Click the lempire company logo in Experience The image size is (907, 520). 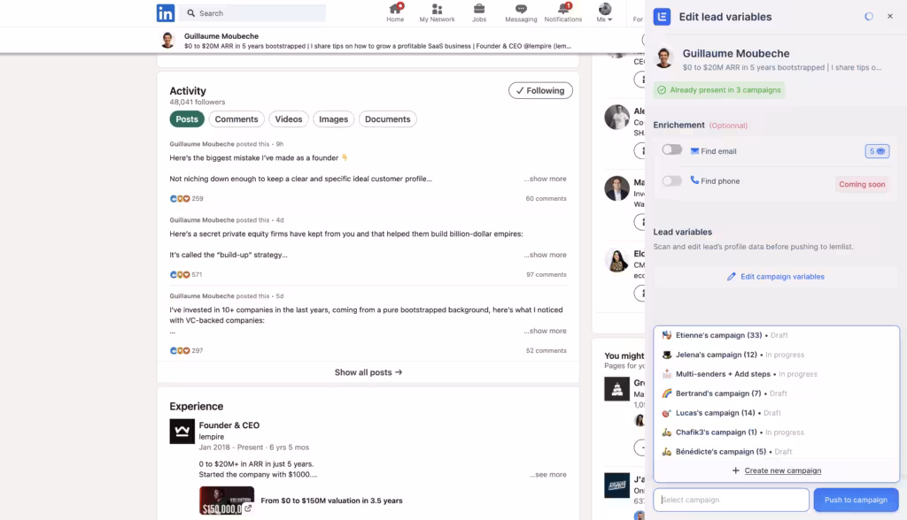[182, 432]
